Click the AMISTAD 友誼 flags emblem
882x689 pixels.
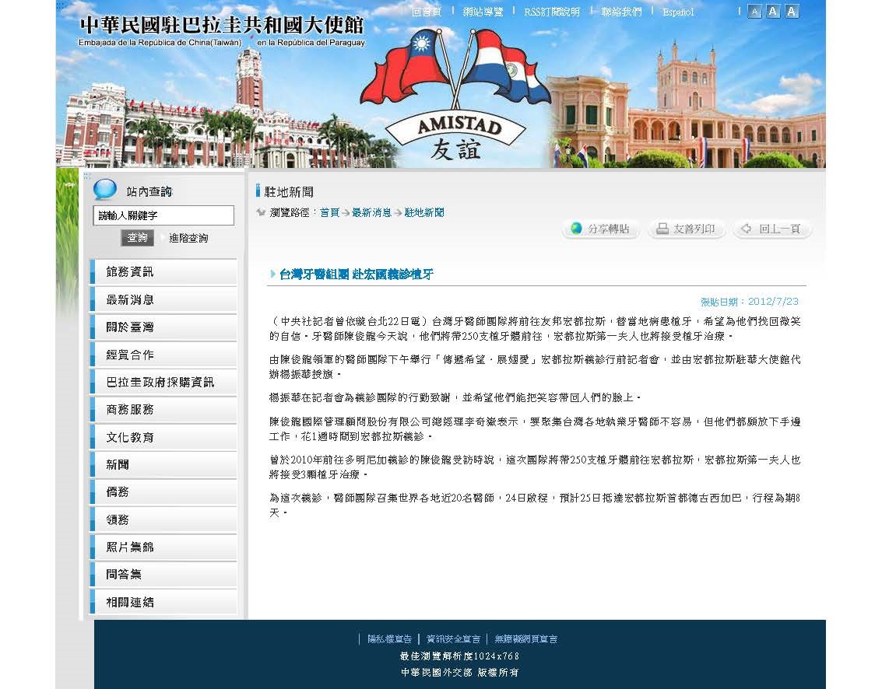(455, 94)
